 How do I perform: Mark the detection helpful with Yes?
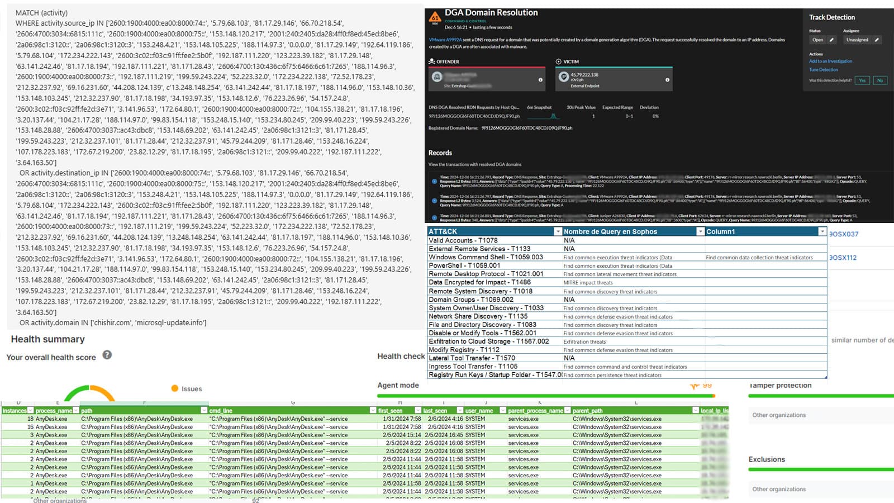click(x=862, y=80)
